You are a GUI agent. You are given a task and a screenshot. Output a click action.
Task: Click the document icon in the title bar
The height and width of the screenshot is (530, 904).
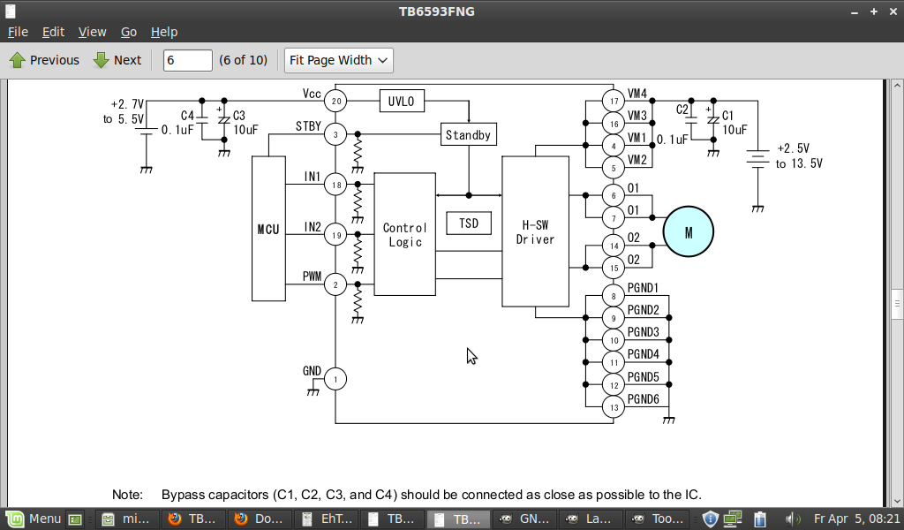(11, 11)
